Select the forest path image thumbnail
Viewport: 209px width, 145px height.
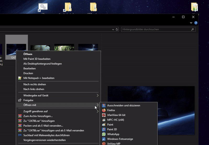pos(64,48)
